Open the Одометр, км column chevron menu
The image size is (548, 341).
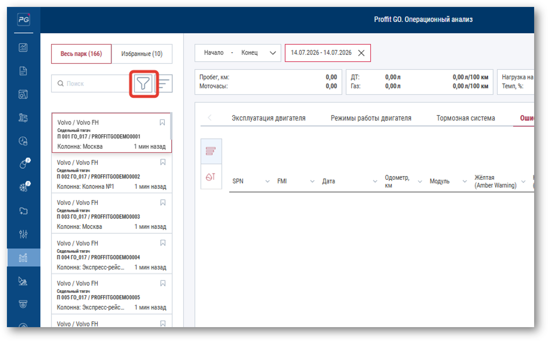(420, 181)
